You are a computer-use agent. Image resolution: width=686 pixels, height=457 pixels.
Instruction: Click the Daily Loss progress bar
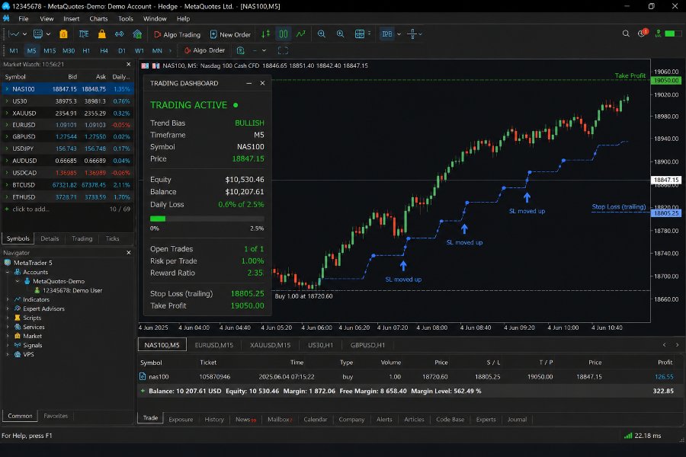(207, 219)
